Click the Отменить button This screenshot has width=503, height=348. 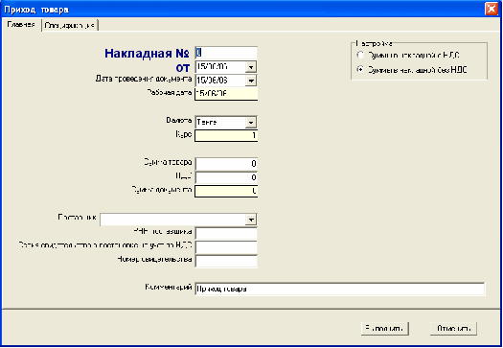pyautogui.click(x=453, y=329)
